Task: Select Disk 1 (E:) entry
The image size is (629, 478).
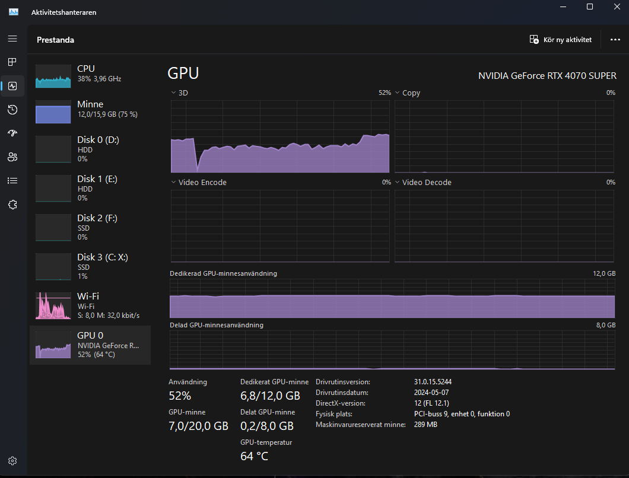Action: coord(90,188)
